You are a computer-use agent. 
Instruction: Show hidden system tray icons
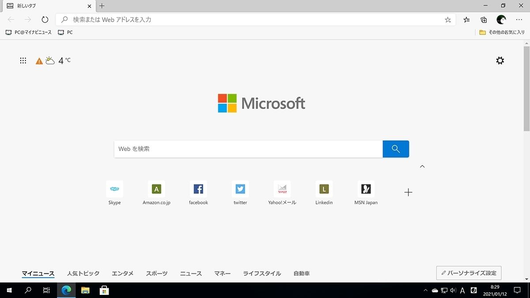[425, 290]
